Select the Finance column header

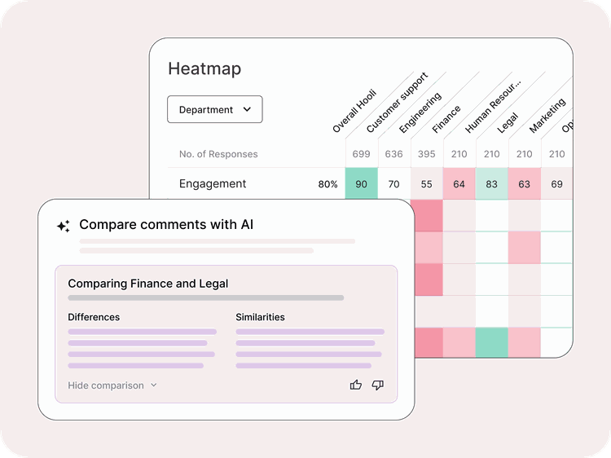tap(447, 119)
